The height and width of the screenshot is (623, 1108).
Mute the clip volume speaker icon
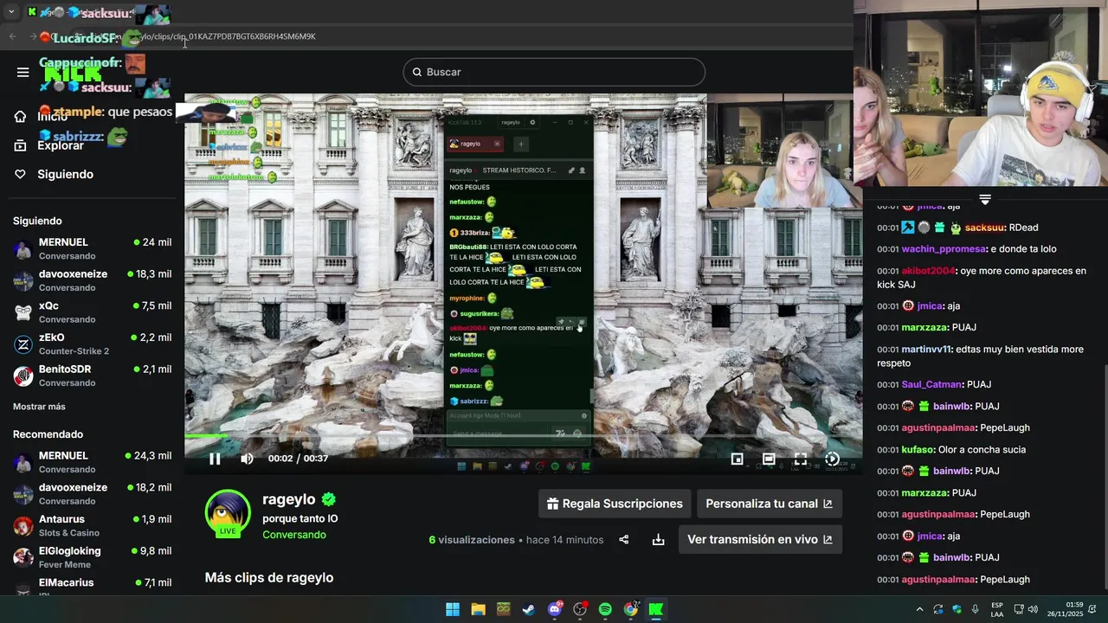[x=247, y=459]
